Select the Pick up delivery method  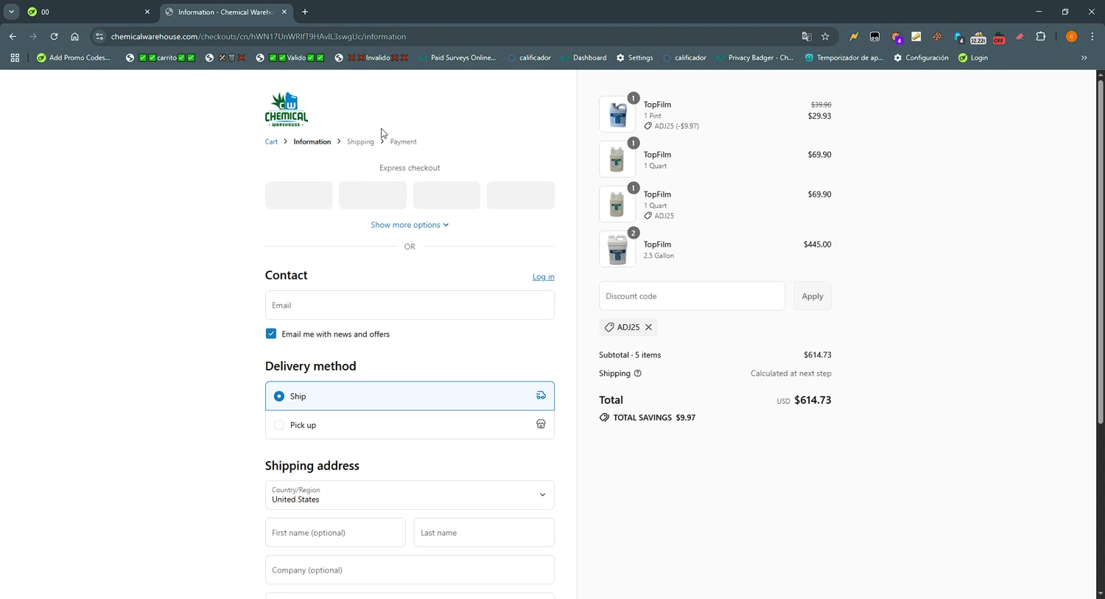tap(410, 425)
